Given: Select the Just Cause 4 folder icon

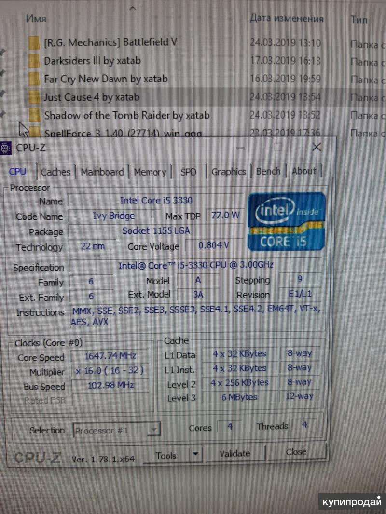Looking at the screenshot, I should [x=34, y=97].
